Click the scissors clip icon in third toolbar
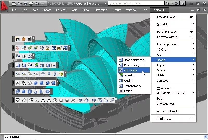This screenshot has width=208, height=140. [x=30, y=56]
